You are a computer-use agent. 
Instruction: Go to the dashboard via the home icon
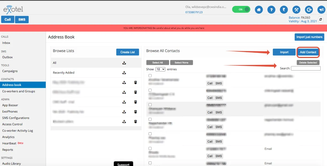coord(258,10)
